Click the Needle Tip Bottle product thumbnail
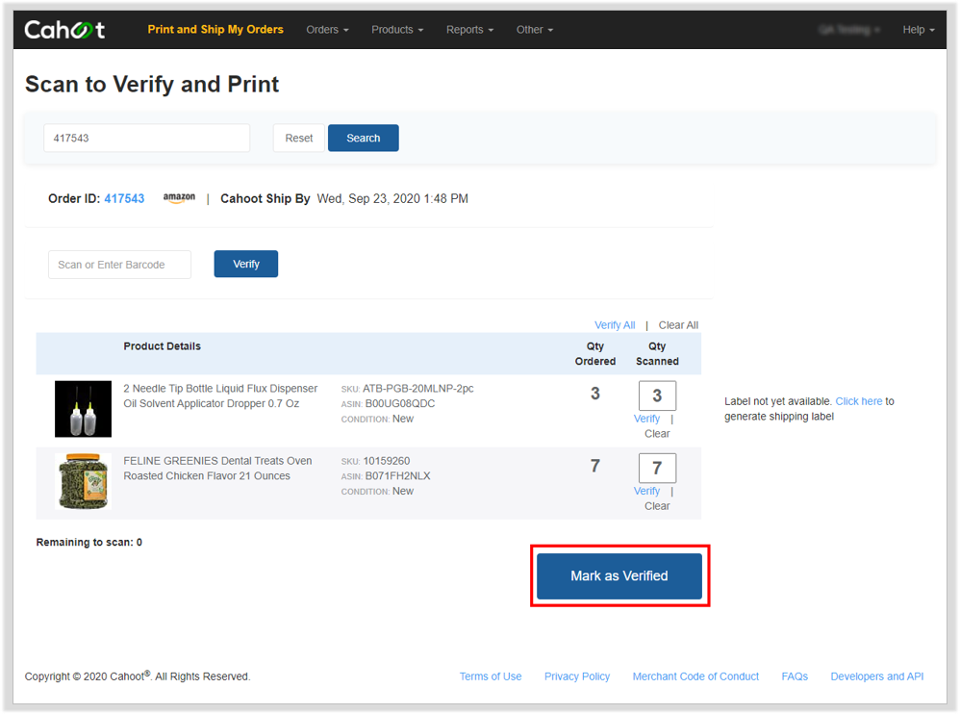Image resolution: width=960 pixels, height=714 pixels. [x=84, y=408]
